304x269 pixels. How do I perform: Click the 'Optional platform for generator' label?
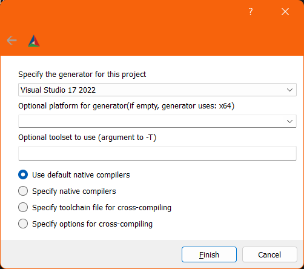[127, 106]
